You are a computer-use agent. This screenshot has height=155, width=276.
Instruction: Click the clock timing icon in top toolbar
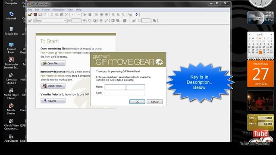pos(97,15)
